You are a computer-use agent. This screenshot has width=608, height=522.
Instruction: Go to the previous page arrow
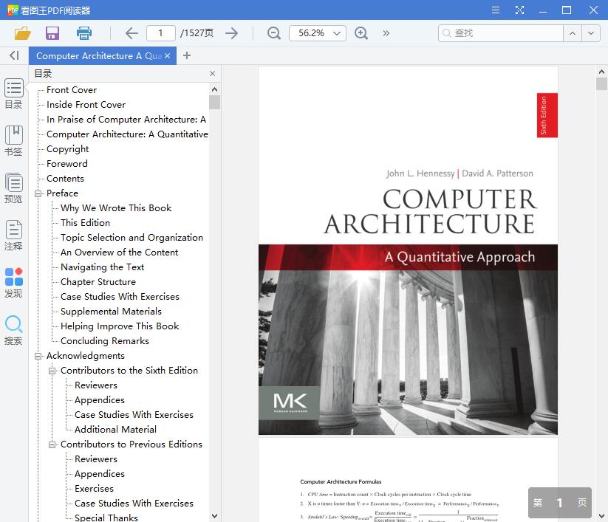coord(131,33)
